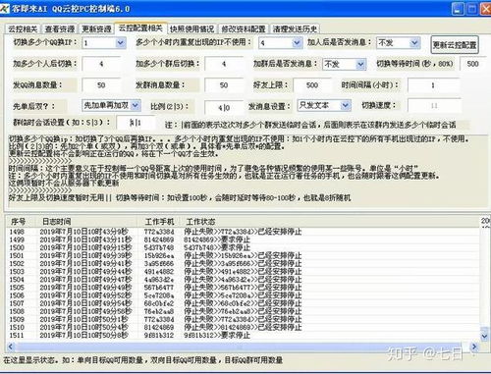Image resolution: width=491 pixels, height=374 pixels.
Task: Click phone ID 567b6477 in log
Action: (159, 288)
